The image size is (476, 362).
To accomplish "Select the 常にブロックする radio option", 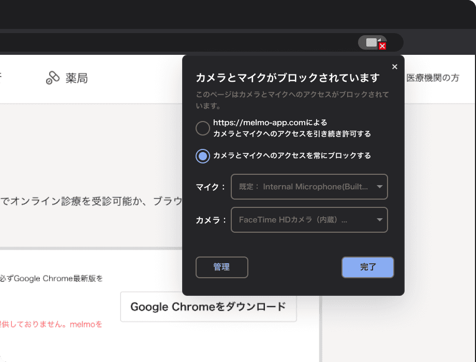I will click(202, 156).
